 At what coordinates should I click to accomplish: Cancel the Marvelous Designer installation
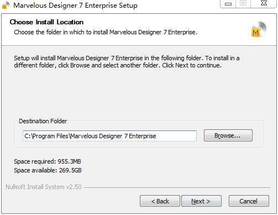[249, 201]
